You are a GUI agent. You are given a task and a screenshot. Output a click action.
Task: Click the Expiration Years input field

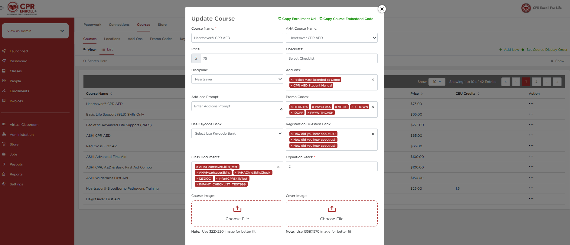pyautogui.click(x=331, y=166)
